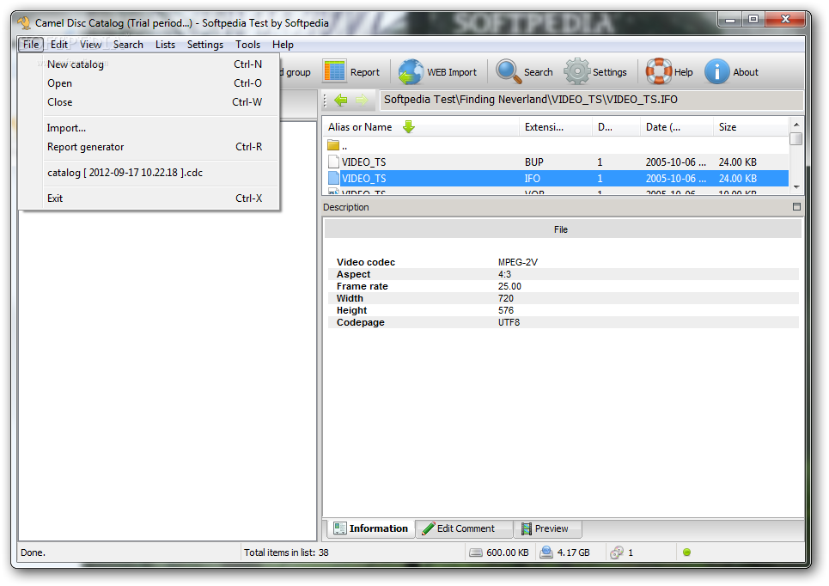Click the parent folder icon
Image resolution: width=829 pixels, height=586 pixels.
pos(333,145)
